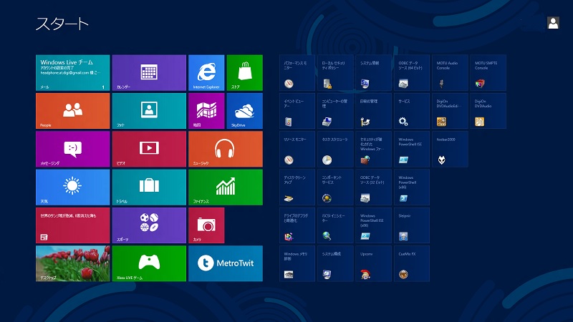Open the Travel (トラベル) suitcase tile
Viewport: 573px width, 322px height.
tap(149, 187)
